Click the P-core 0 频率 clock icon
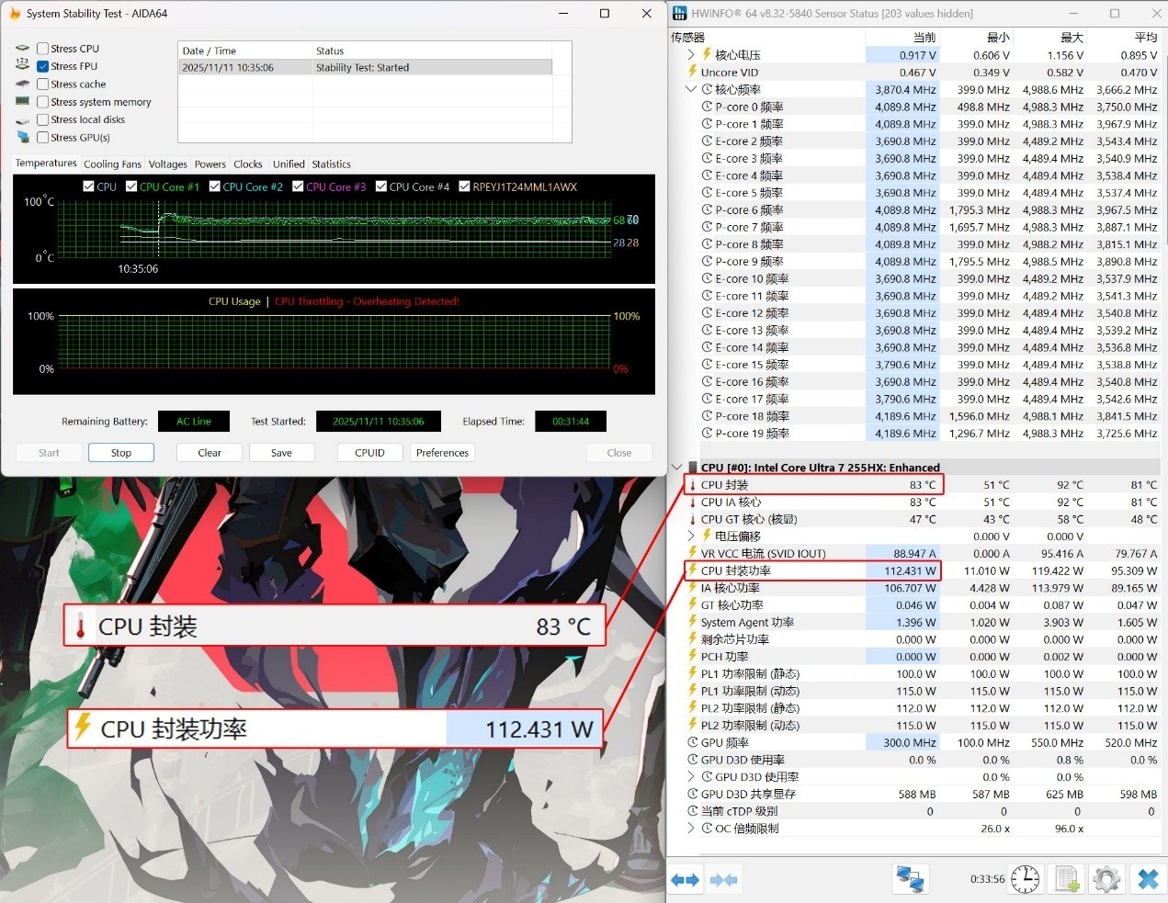 pos(707,107)
